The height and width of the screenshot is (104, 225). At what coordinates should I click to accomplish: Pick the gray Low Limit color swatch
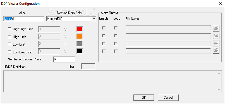click(x=80, y=44)
